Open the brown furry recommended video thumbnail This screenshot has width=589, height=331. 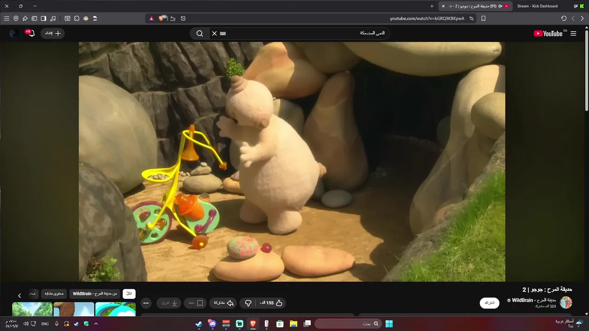tap(74, 309)
